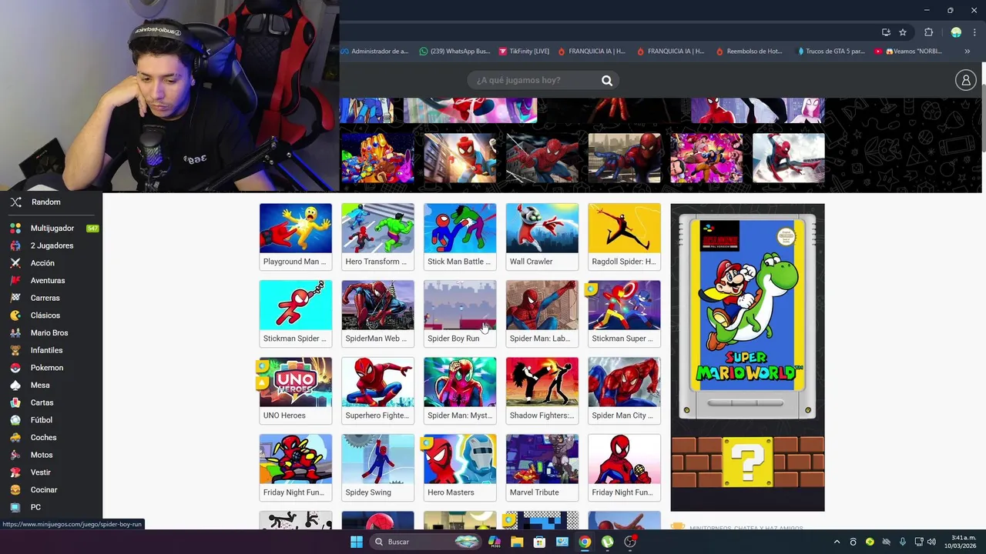Click the Vestir sidebar icon
The width and height of the screenshot is (986, 554).
[15, 472]
